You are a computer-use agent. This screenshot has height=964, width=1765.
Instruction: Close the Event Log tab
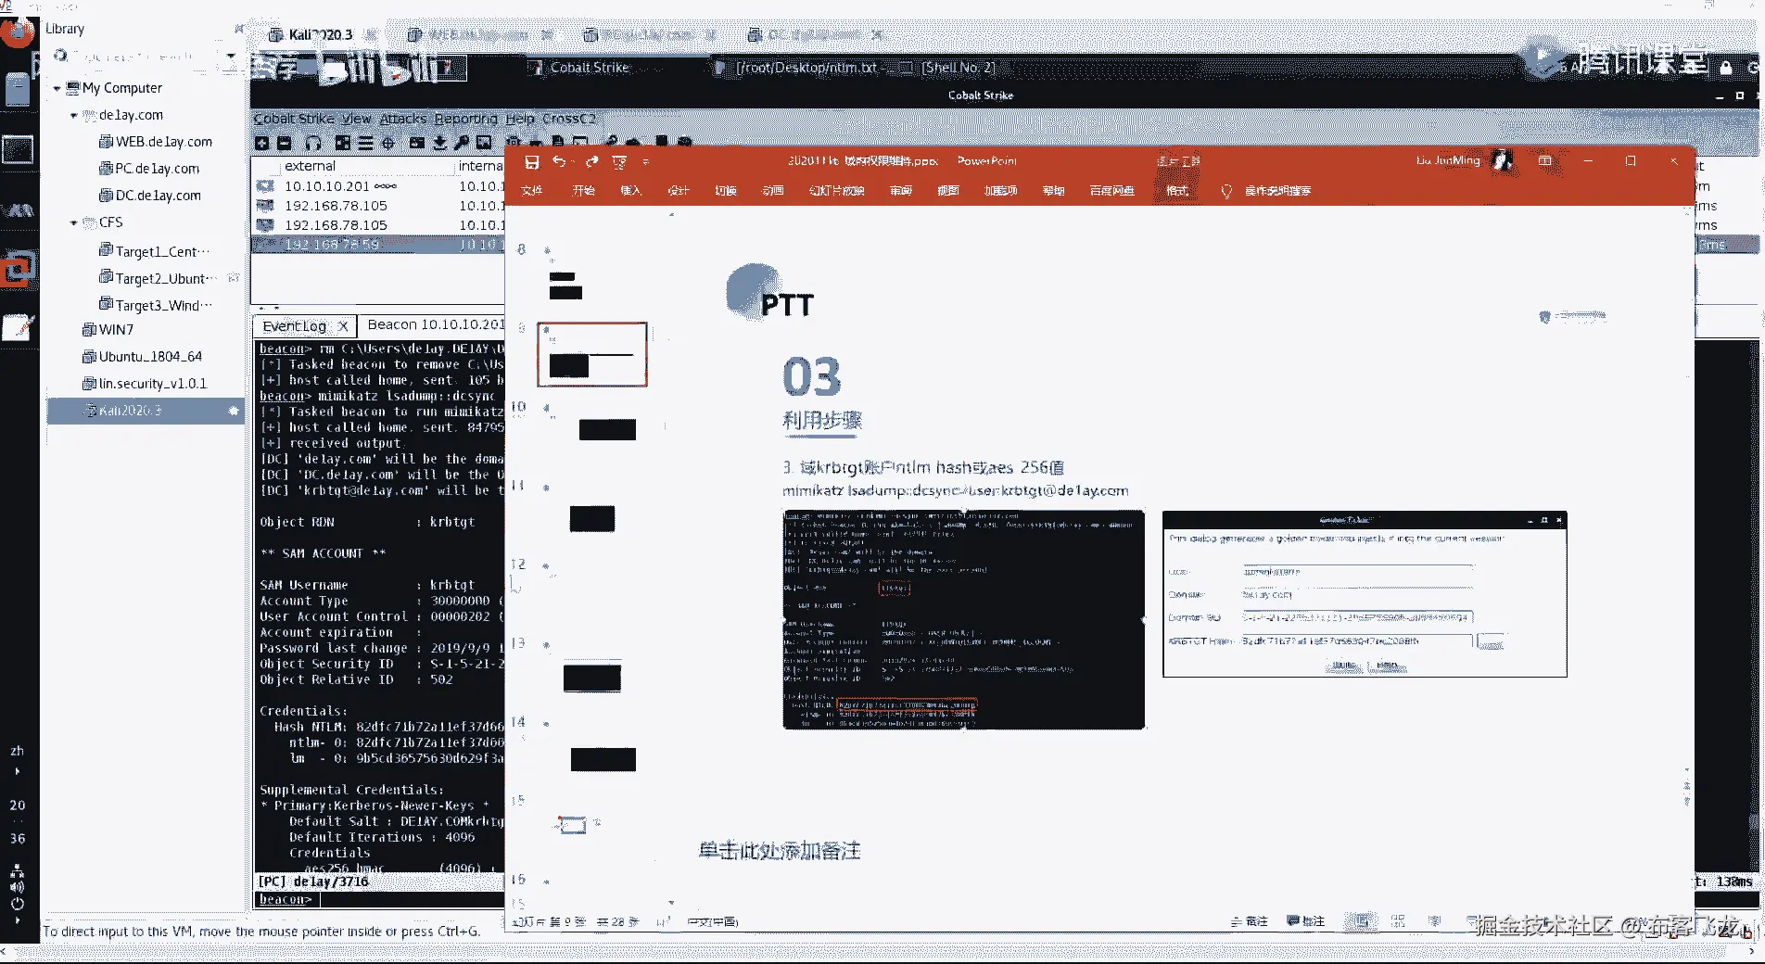pyautogui.click(x=343, y=326)
